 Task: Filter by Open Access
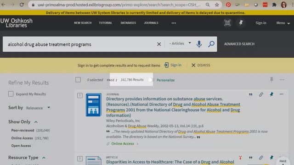(x=21, y=146)
